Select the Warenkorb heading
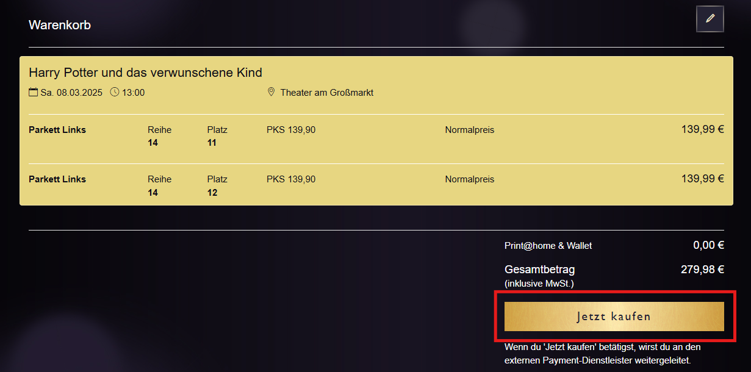751x372 pixels. [x=59, y=25]
